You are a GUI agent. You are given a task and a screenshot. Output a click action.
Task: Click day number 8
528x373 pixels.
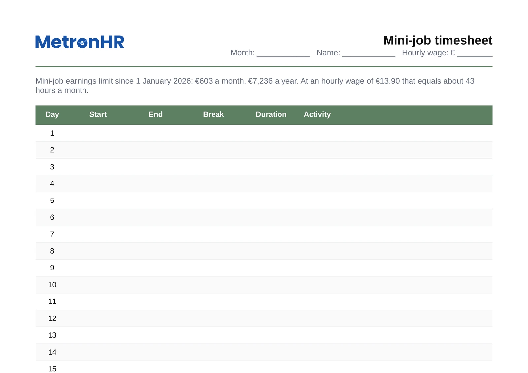click(x=52, y=251)
